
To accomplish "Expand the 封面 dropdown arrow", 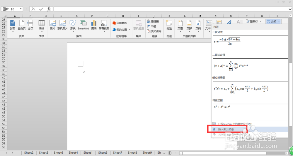I will (13, 32).
